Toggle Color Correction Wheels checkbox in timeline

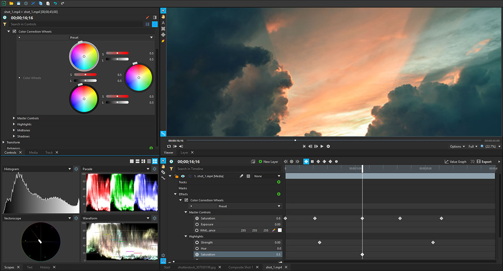(186, 200)
